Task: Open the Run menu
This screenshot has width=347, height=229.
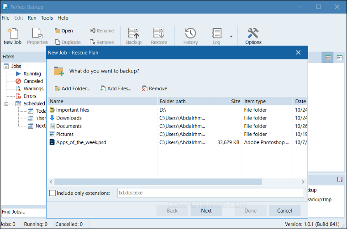Action: pos(32,18)
